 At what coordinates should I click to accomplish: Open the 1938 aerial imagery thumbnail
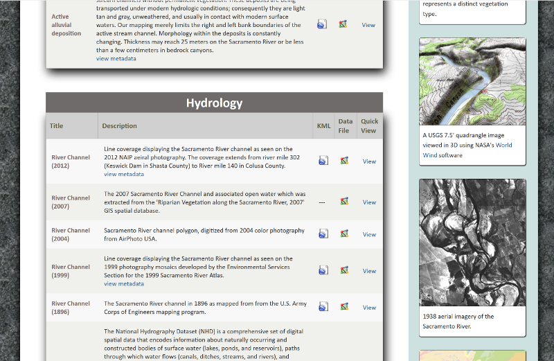472,243
